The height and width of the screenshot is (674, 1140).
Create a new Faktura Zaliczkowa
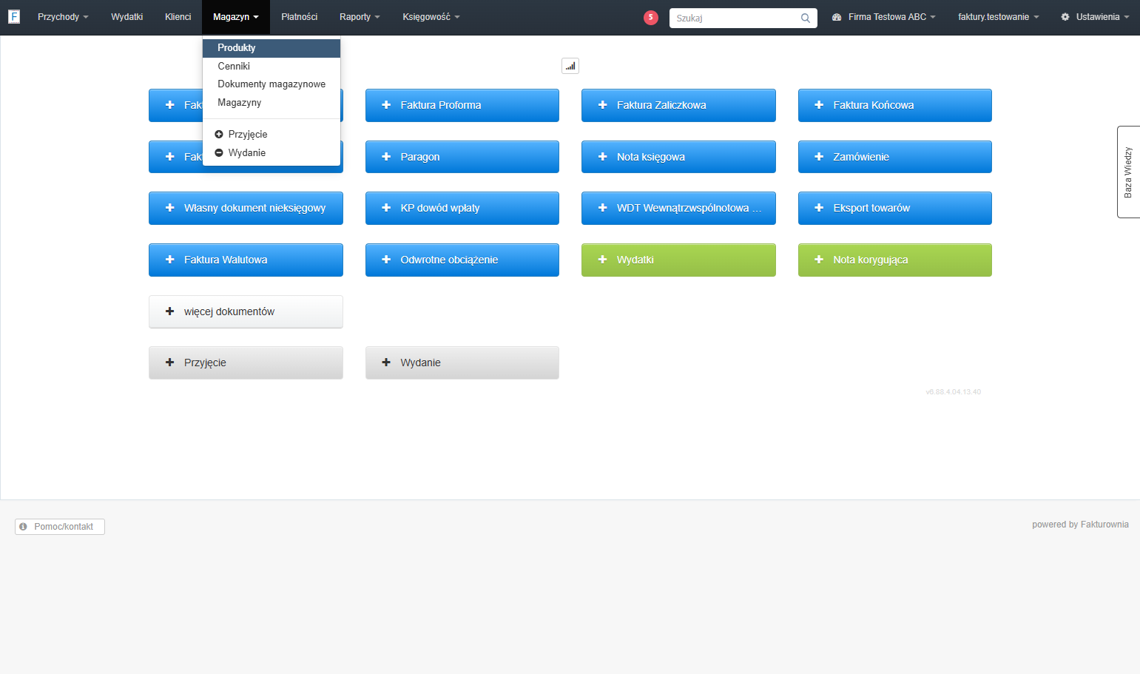(678, 105)
